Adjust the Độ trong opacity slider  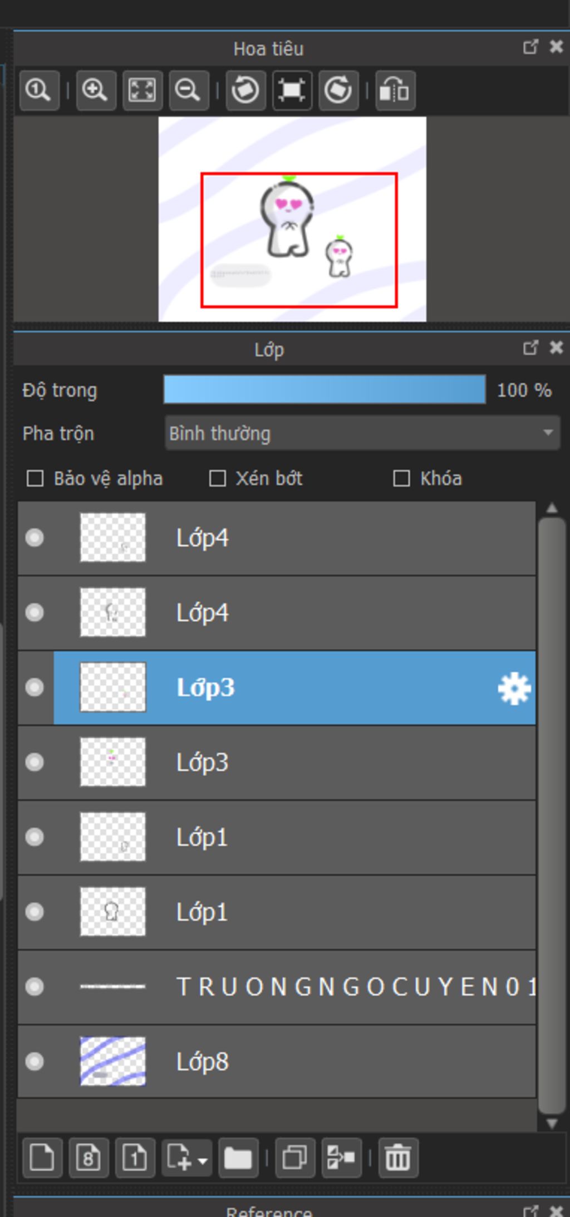pyautogui.click(x=325, y=389)
